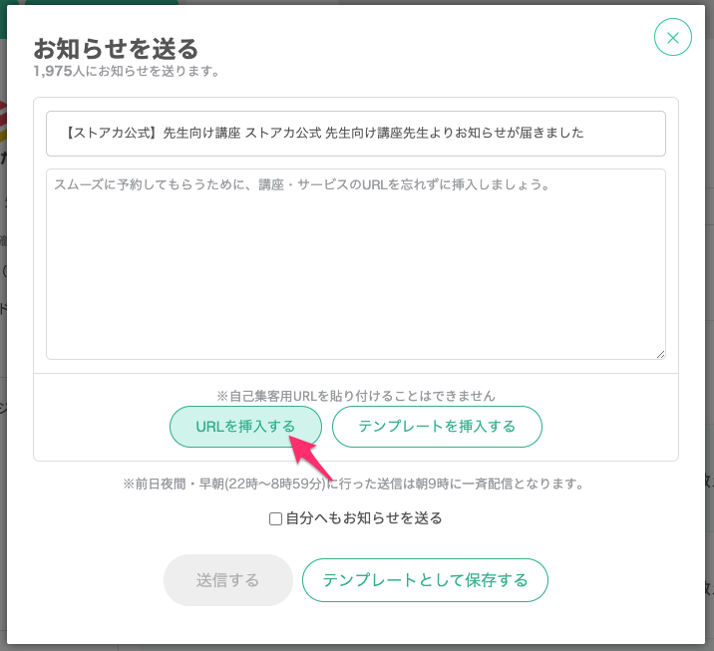Click the URLを挿入する button
Image resolution: width=714 pixels, height=651 pixels.
pyautogui.click(x=245, y=427)
